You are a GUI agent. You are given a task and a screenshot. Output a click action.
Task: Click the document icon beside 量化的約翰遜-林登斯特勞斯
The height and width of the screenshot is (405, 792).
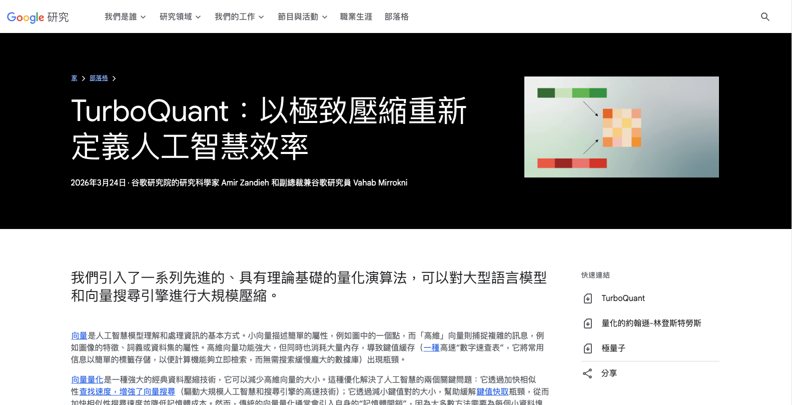tap(588, 323)
